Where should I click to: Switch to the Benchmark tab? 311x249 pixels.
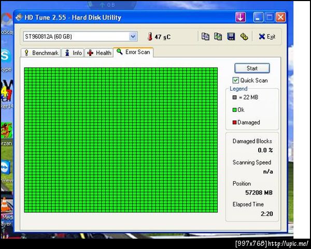click(x=41, y=53)
